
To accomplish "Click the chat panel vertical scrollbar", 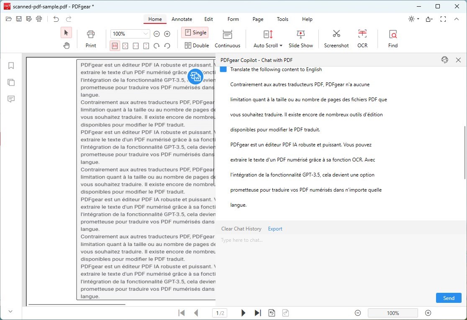I will click(x=464, y=152).
